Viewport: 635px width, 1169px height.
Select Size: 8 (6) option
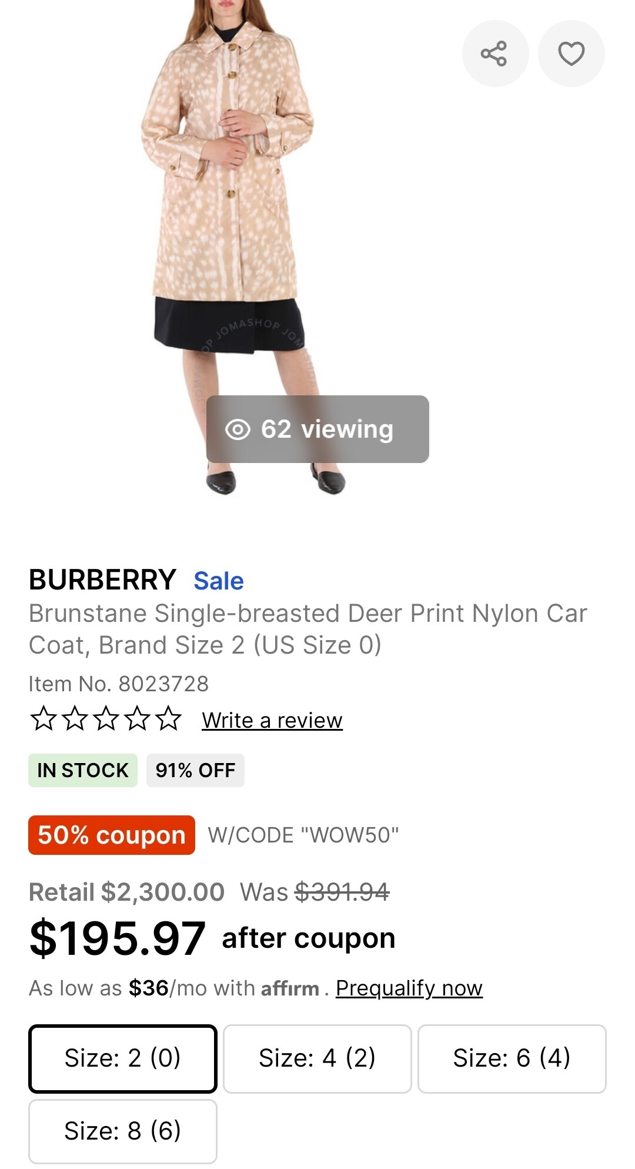(122, 1131)
